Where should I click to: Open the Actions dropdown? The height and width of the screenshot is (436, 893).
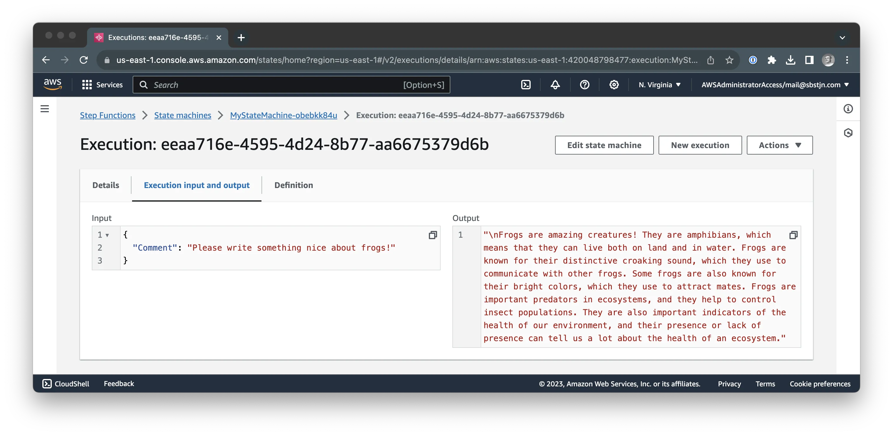click(779, 145)
